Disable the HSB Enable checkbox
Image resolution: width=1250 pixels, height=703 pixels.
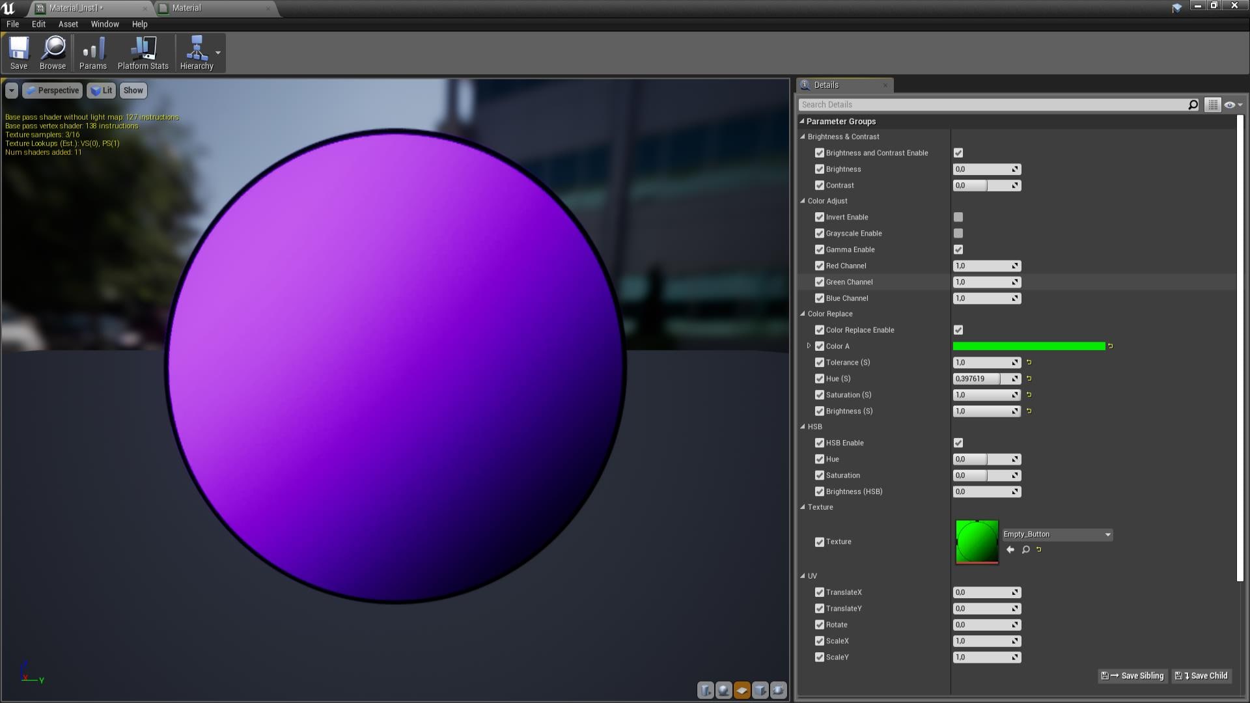[x=958, y=443]
